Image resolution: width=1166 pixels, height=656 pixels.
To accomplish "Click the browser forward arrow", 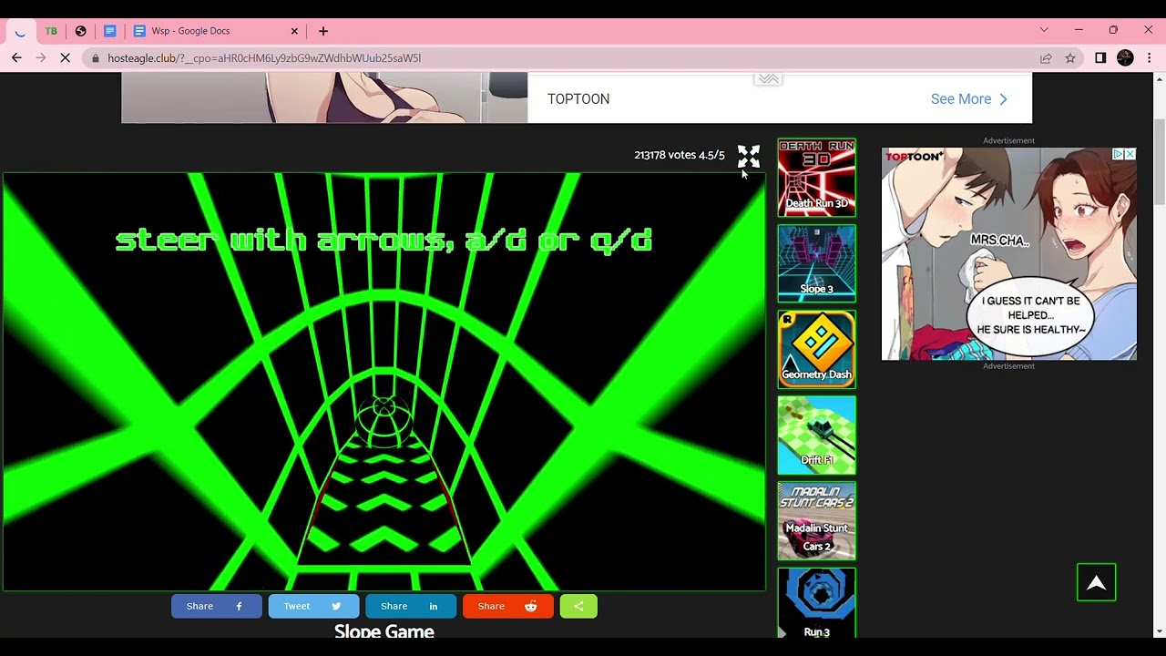I will [41, 57].
